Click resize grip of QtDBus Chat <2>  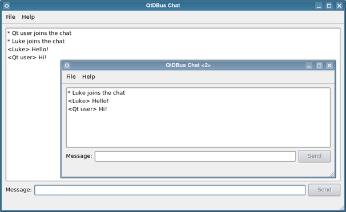(332, 174)
